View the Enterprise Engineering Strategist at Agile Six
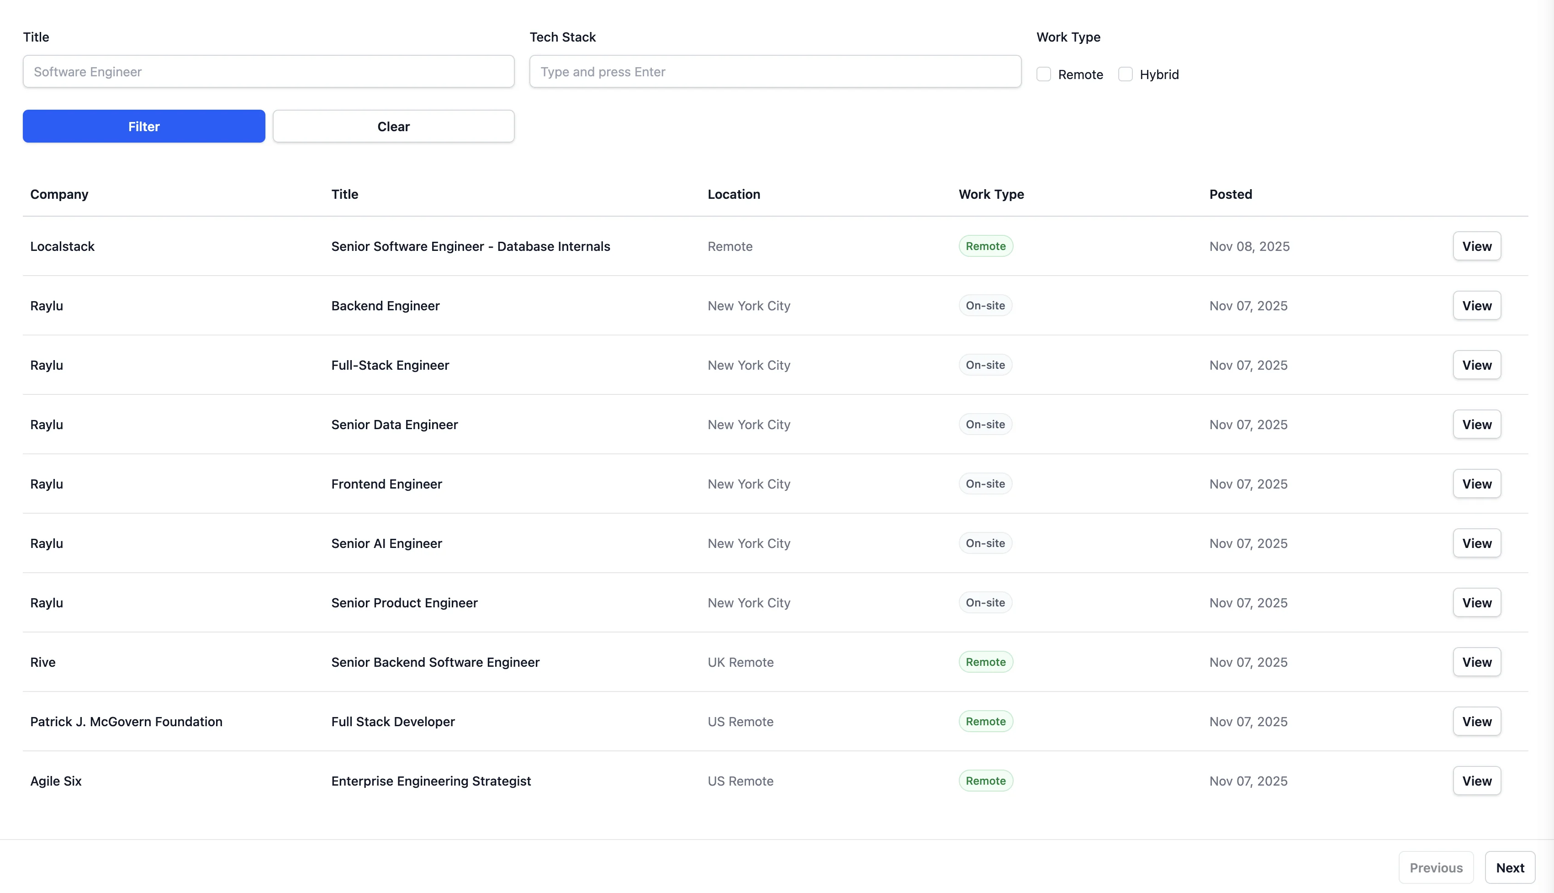The image size is (1554, 893). [x=1476, y=781]
